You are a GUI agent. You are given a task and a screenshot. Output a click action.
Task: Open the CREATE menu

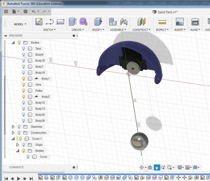(78, 30)
